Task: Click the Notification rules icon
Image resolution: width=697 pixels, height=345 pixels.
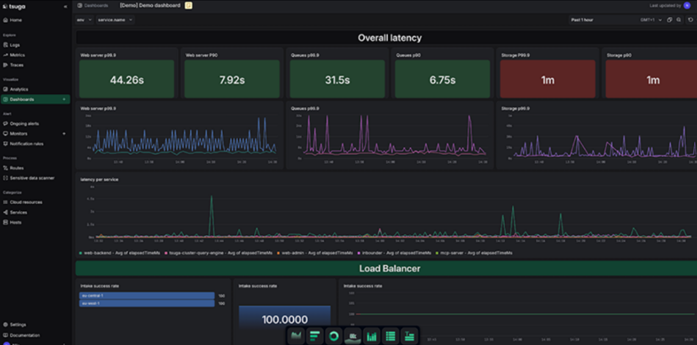Action: coord(5,144)
